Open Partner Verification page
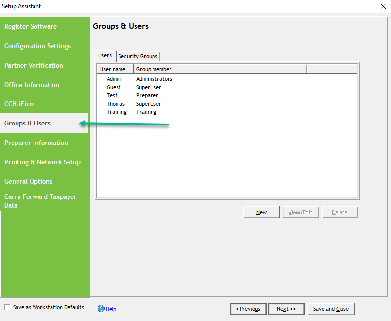 click(x=34, y=65)
